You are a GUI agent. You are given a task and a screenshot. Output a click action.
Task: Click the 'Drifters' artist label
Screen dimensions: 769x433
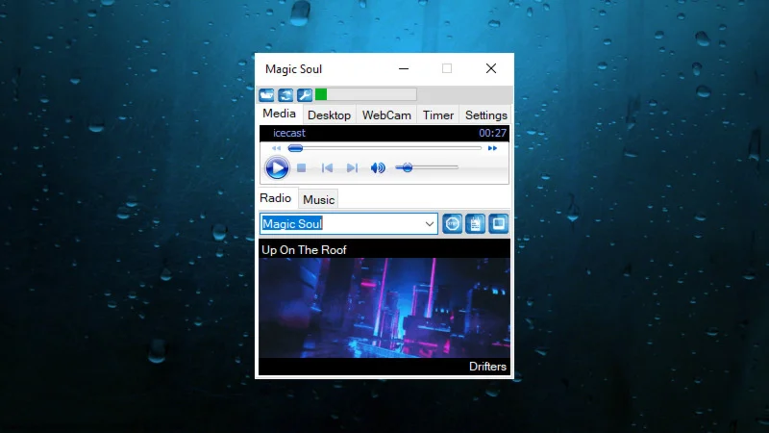tap(487, 367)
